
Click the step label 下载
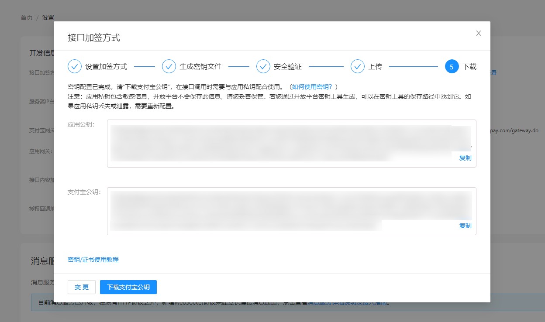pyautogui.click(x=469, y=67)
